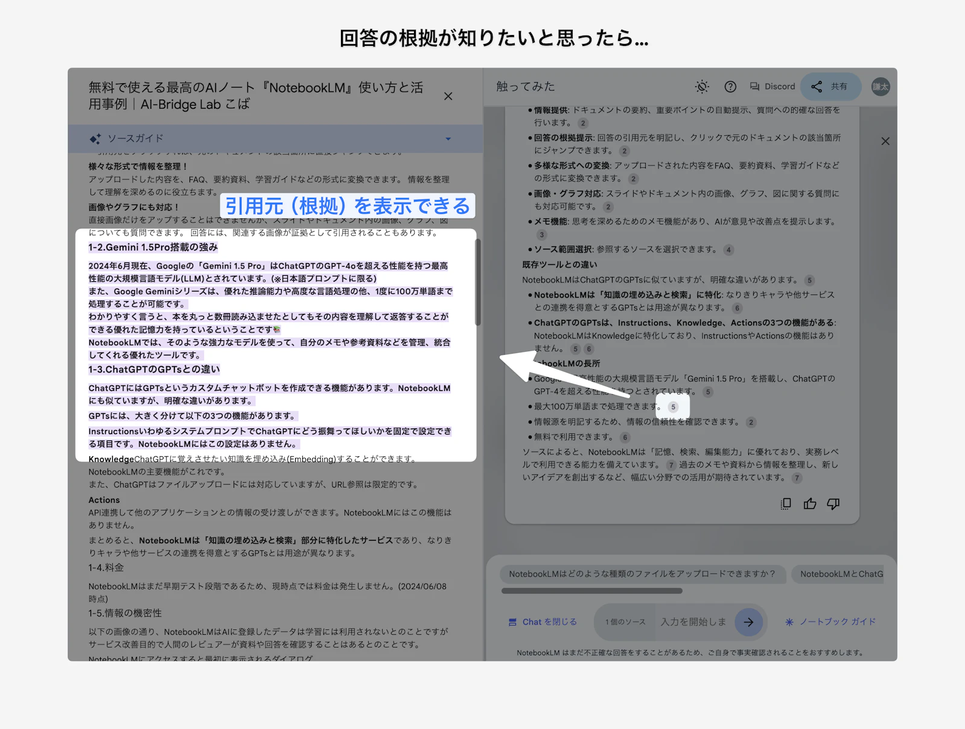Close the source viewer panel

click(448, 97)
